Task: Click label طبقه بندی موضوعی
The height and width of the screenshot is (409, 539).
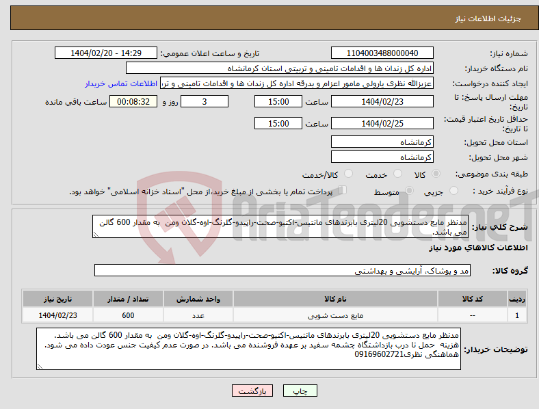Action: point(492,174)
